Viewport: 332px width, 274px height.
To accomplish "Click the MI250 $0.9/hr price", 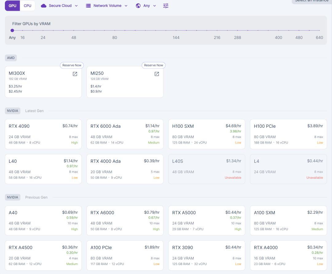I will click(x=96, y=92).
